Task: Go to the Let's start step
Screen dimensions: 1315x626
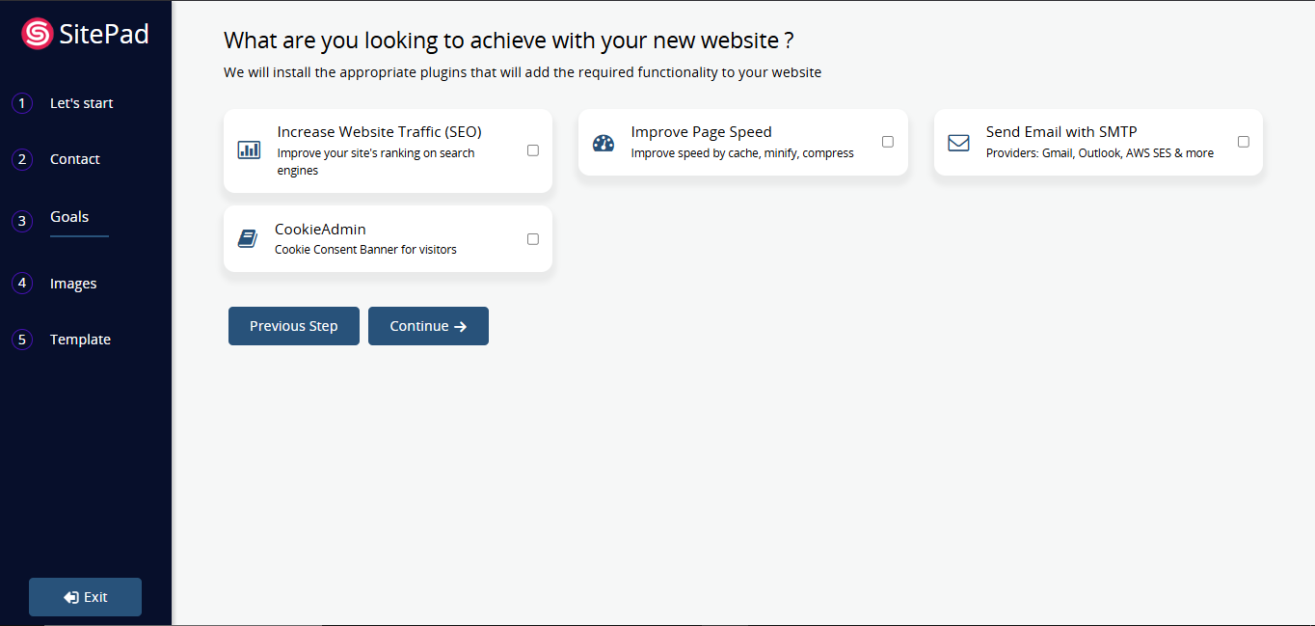Action: (81, 103)
